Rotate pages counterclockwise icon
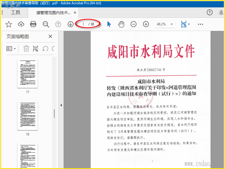The height and width of the screenshot is (169, 225). pyautogui.click(x=45, y=49)
